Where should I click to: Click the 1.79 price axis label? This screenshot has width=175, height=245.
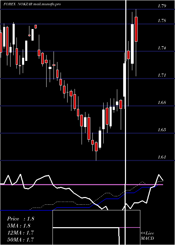tap(162, 6)
